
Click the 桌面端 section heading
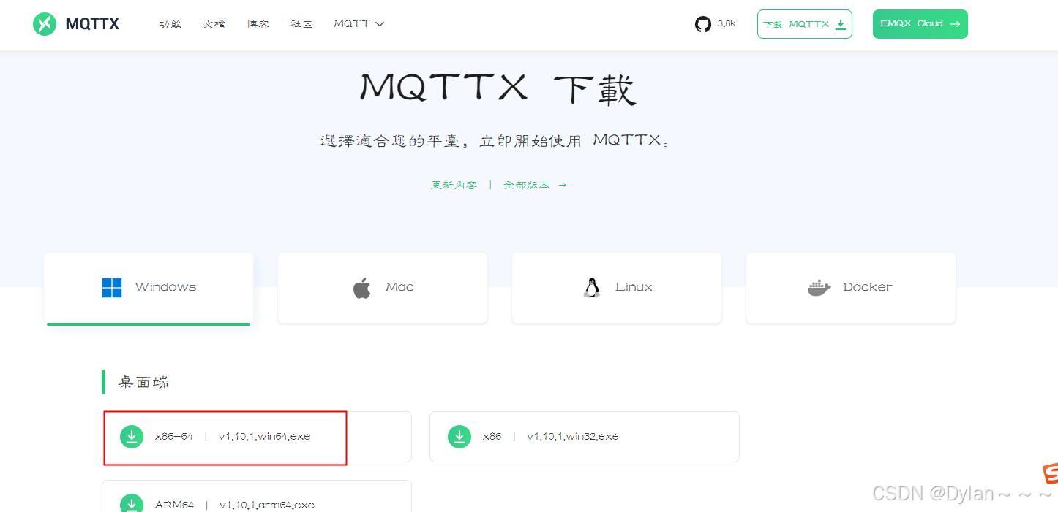click(x=143, y=382)
